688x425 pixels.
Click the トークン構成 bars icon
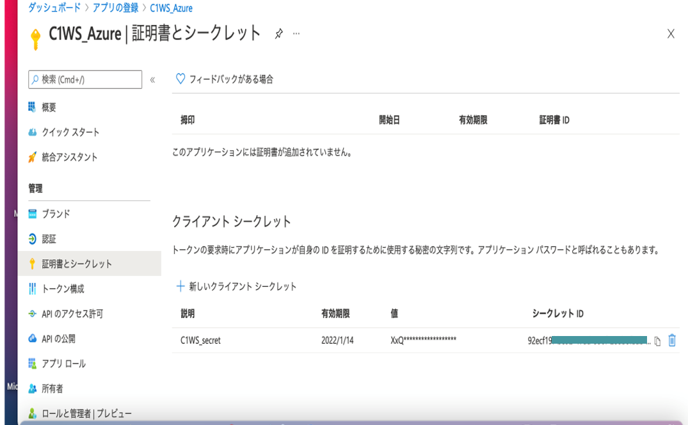[x=32, y=288]
